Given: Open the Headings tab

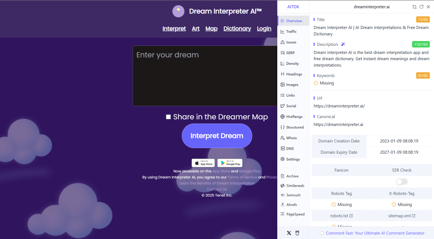Looking at the screenshot, I should pyautogui.click(x=293, y=74).
